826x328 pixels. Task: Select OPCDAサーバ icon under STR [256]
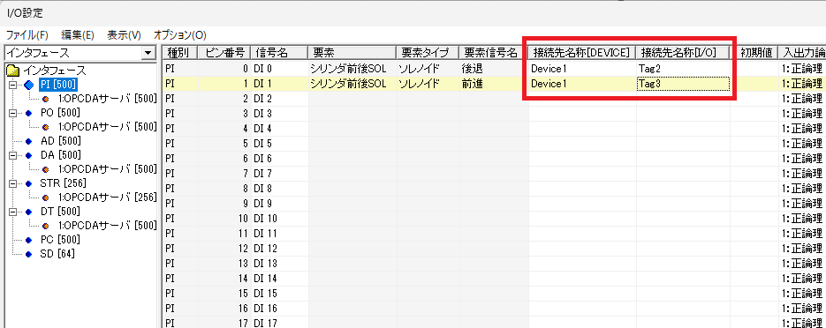tap(46, 198)
